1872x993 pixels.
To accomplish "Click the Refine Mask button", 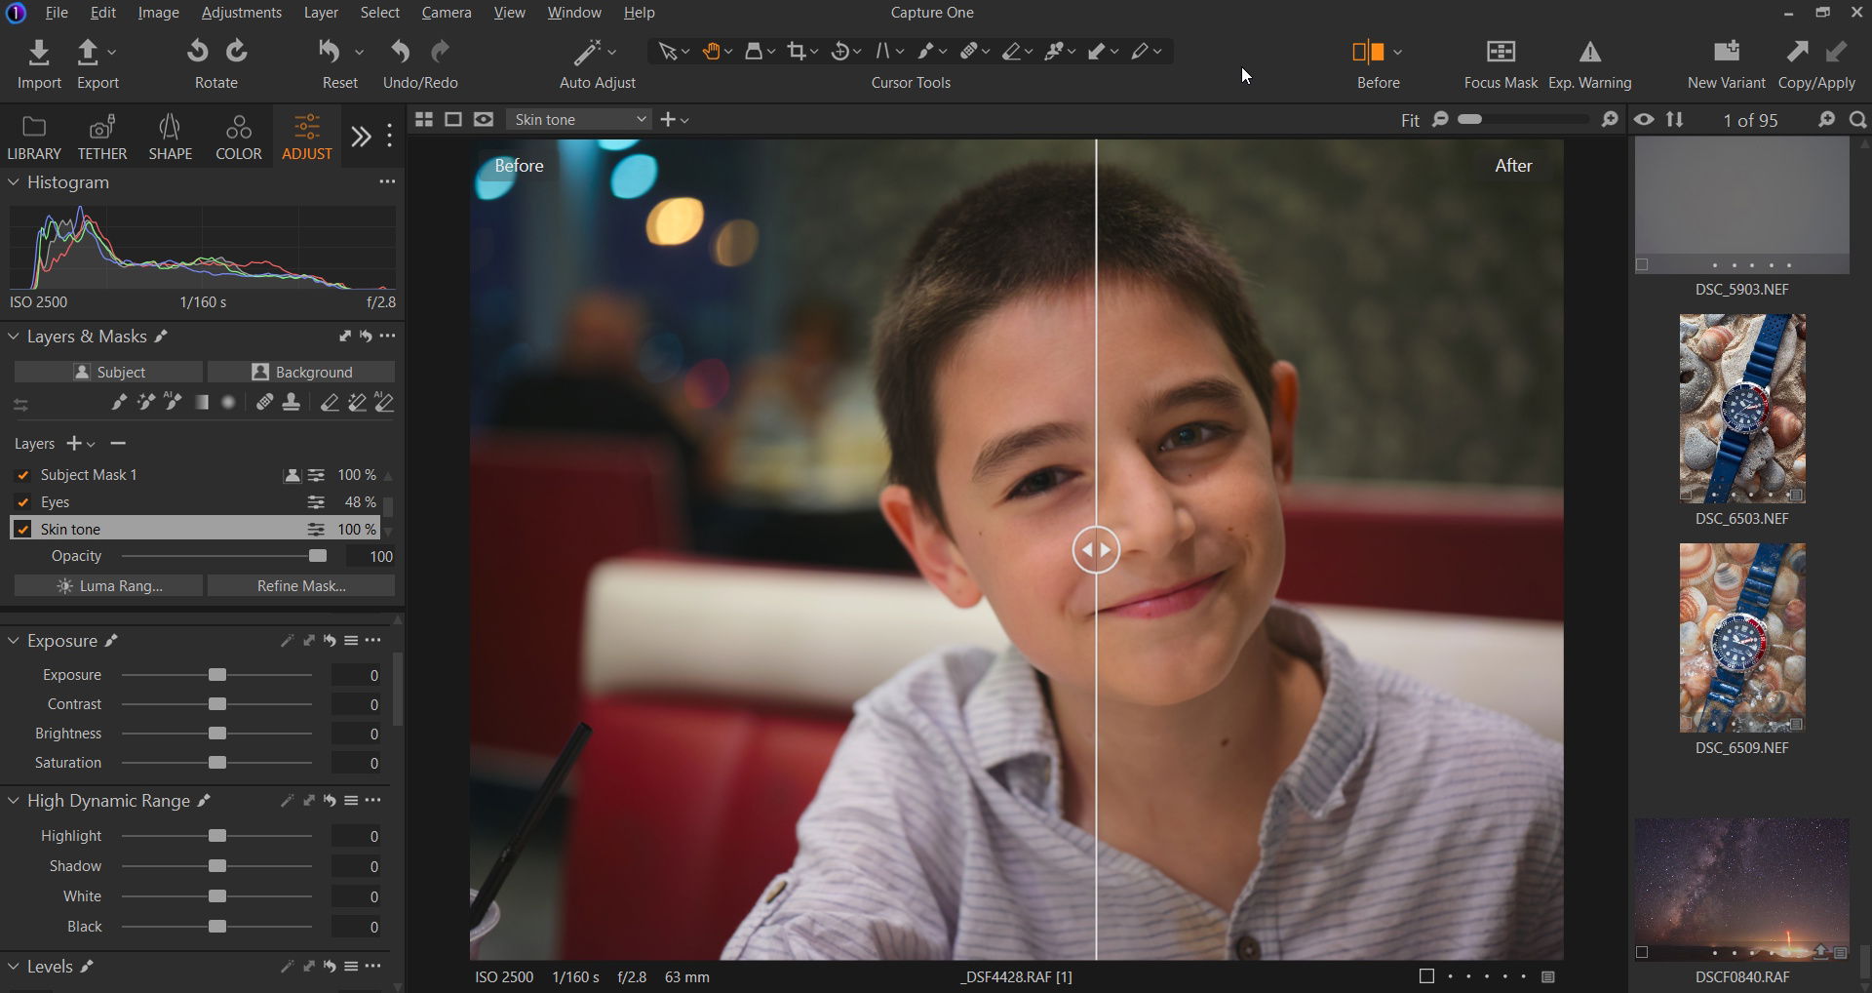I will 301,585.
